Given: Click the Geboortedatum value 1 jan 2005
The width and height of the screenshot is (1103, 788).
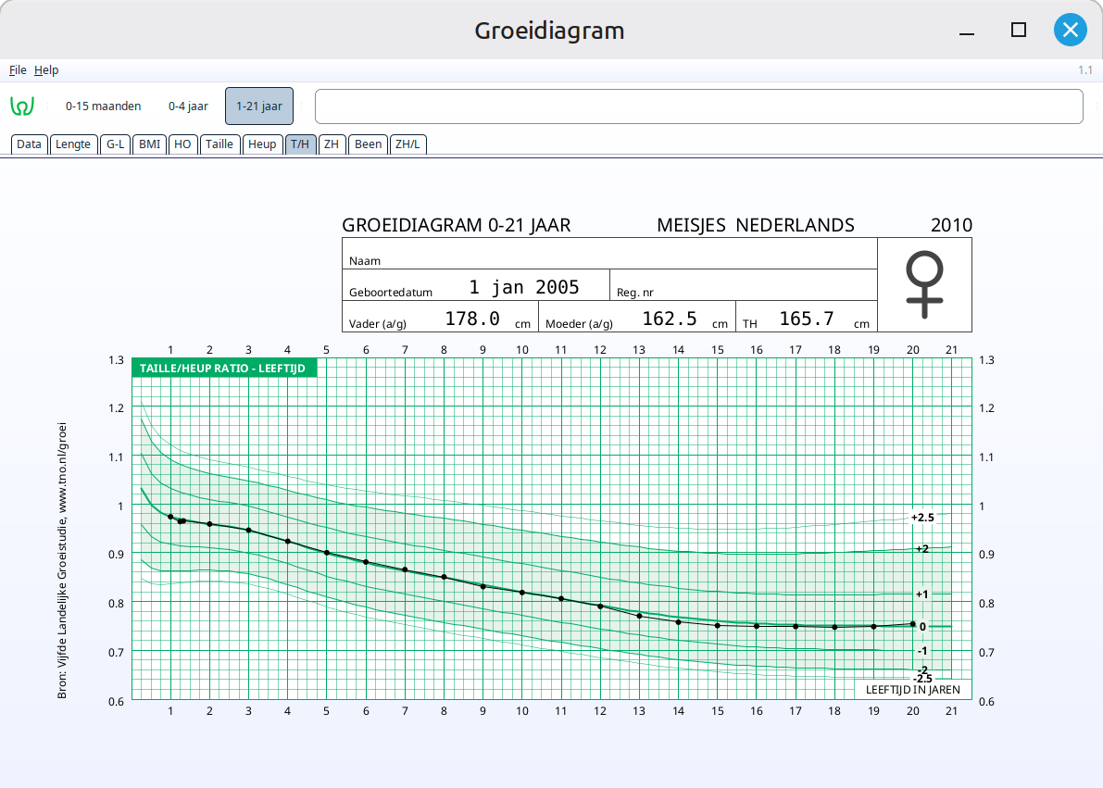Looking at the screenshot, I should click(x=523, y=287).
